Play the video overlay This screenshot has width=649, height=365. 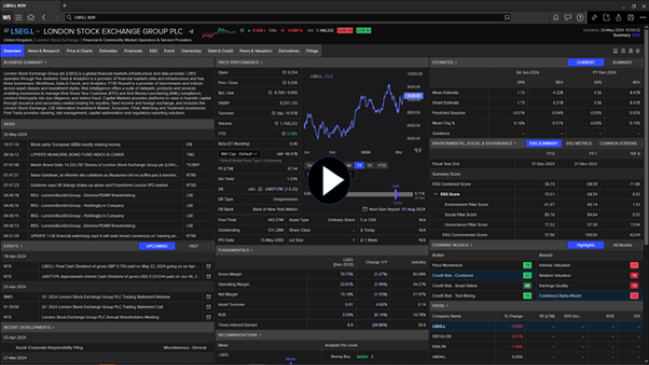click(x=329, y=180)
